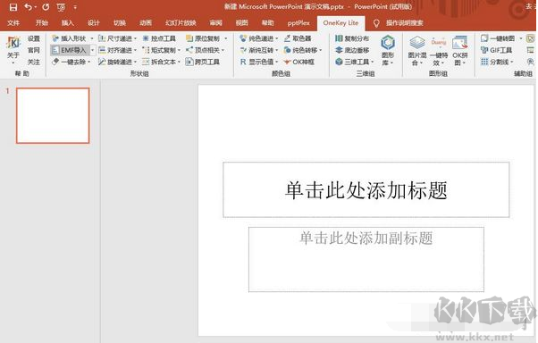Expand the arrow next to 插入形状
The width and height of the screenshot is (538, 343).
coord(92,38)
